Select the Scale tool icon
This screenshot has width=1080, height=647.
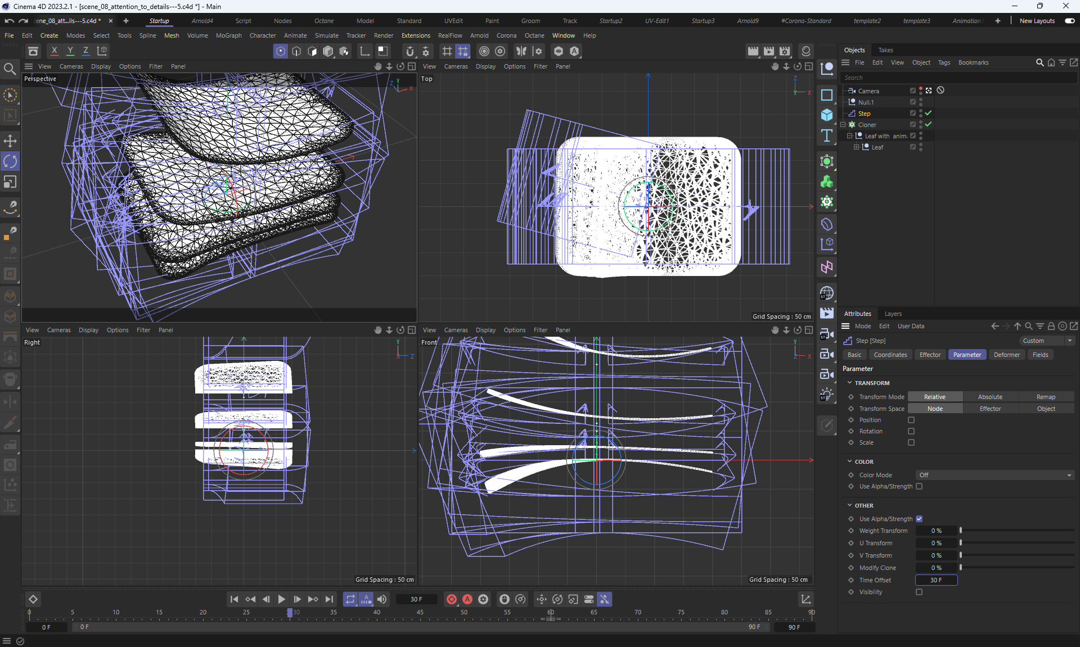pyautogui.click(x=10, y=182)
